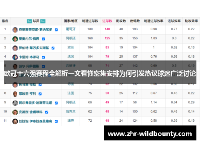Sort by 助攻效率 column header
The image size is (200, 144).
tap(191, 21)
